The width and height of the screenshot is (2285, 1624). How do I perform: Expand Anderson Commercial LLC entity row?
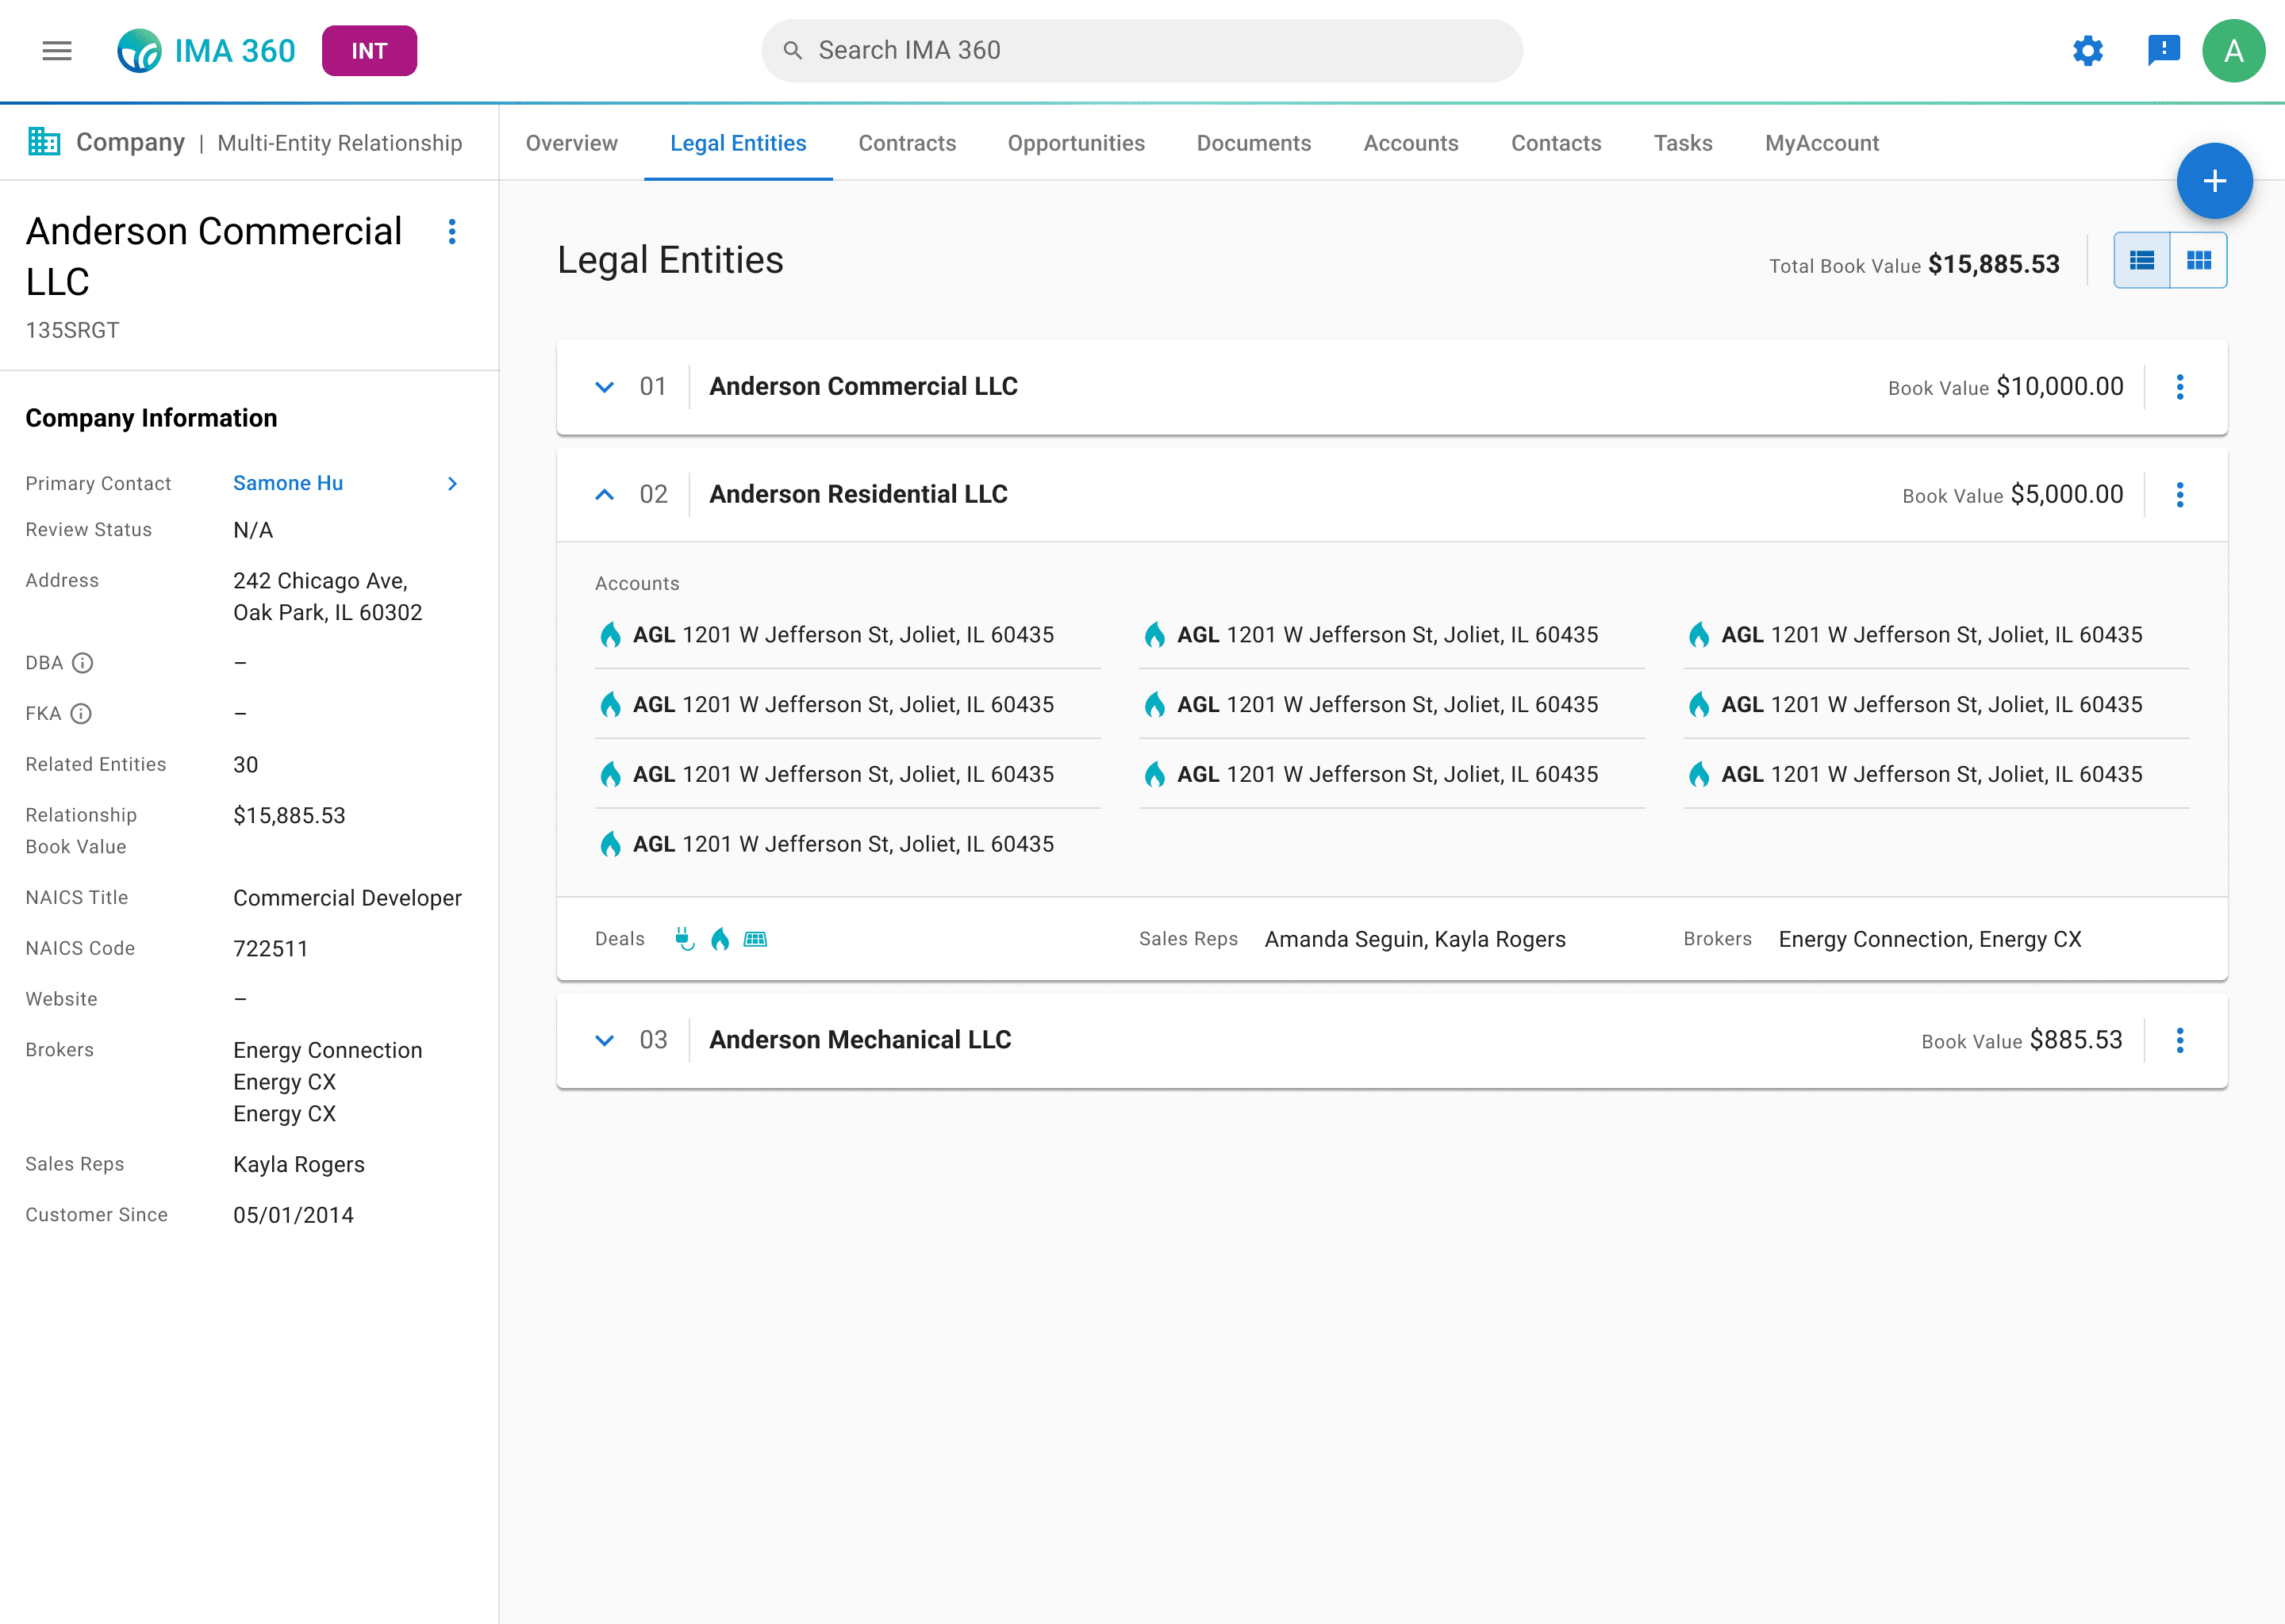[605, 387]
